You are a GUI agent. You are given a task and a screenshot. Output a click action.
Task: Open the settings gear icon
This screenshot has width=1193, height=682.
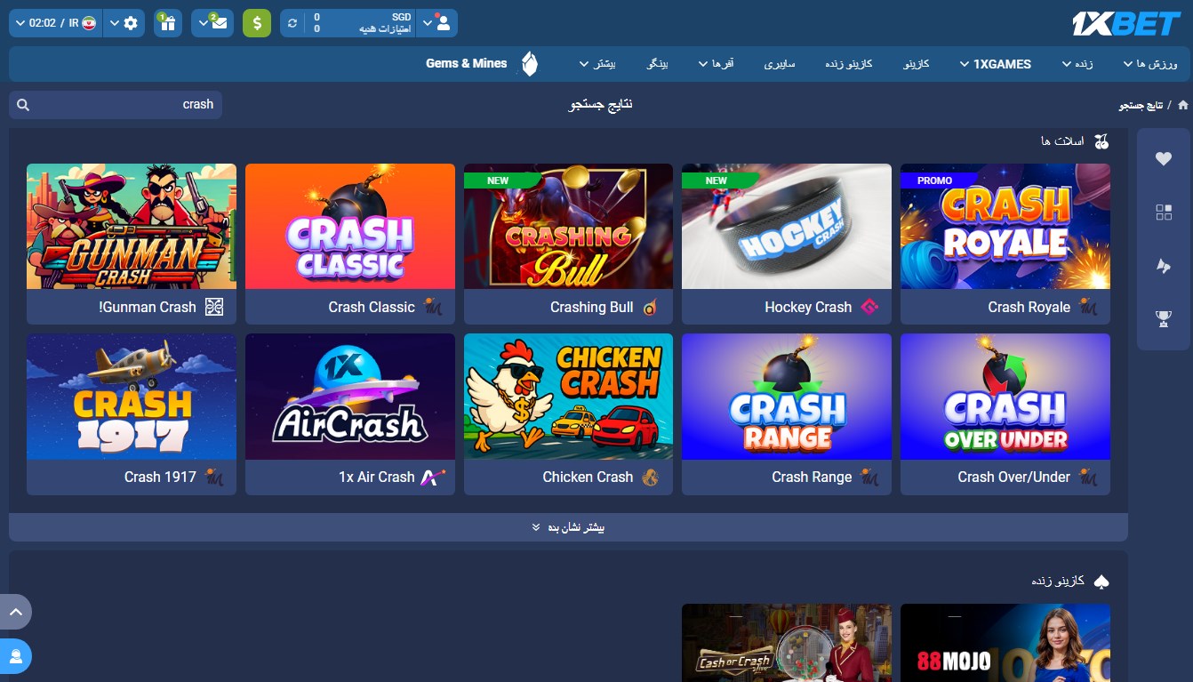click(x=132, y=23)
